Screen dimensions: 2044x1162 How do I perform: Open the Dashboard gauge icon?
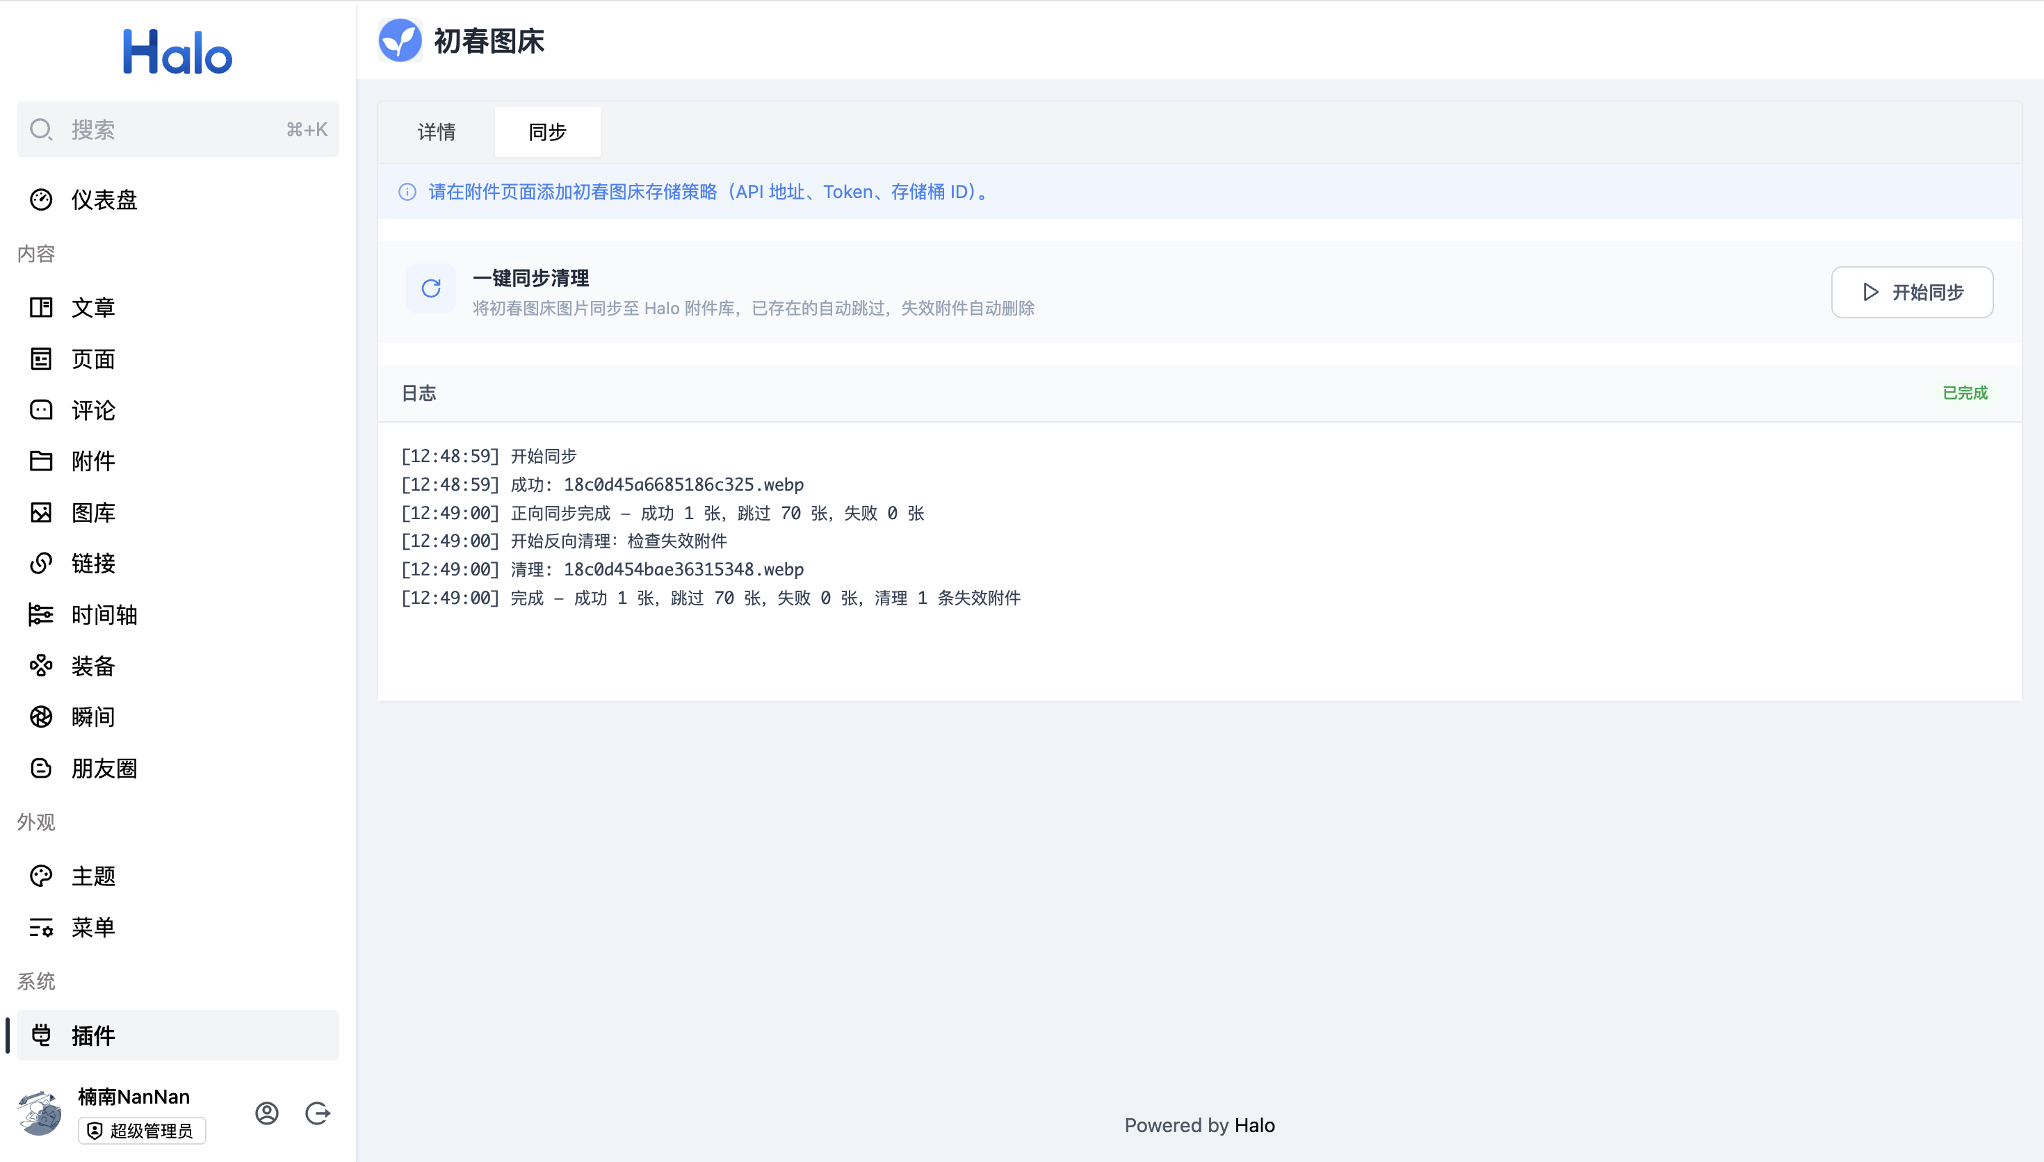41,199
